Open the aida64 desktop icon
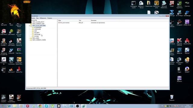This screenshot has width=193, height=108. click(172, 4)
